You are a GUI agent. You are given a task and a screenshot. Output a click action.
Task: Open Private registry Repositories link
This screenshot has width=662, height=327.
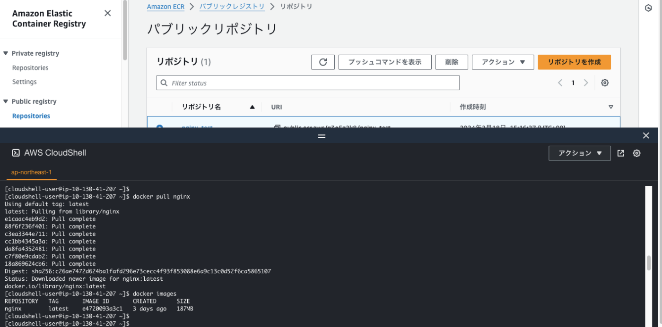click(x=30, y=68)
